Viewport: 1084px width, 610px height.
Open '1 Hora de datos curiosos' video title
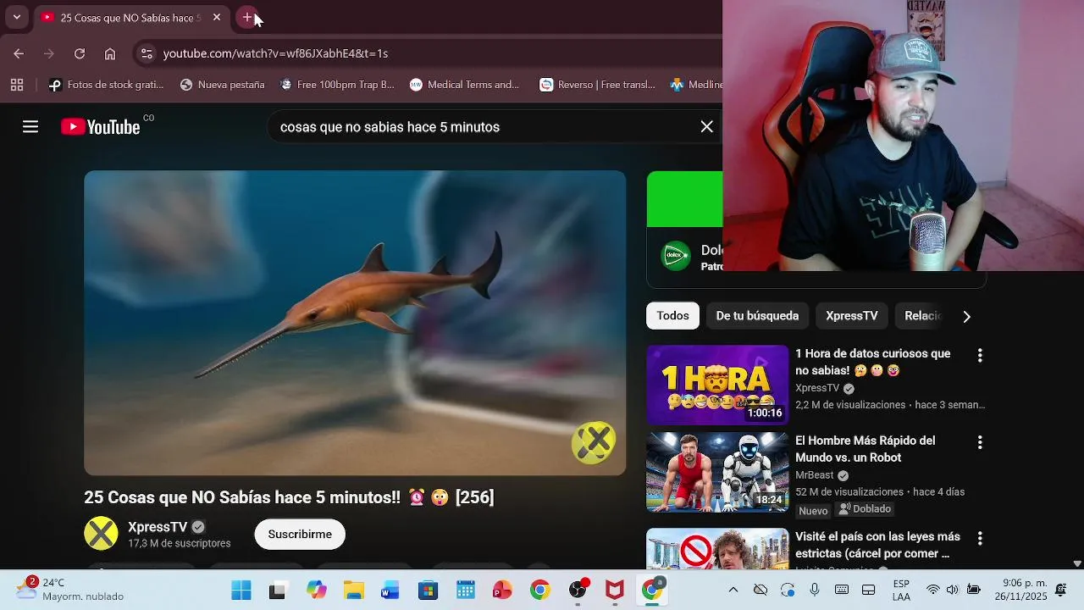pyautogui.click(x=872, y=362)
